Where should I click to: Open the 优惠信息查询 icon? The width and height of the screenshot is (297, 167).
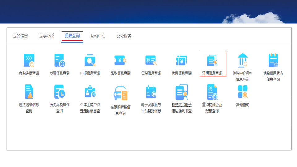pyautogui.click(x=182, y=60)
